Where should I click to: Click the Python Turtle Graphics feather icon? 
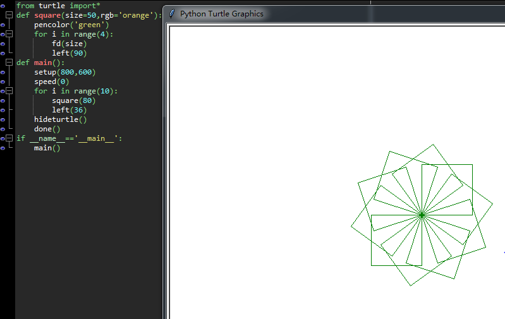[172, 13]
